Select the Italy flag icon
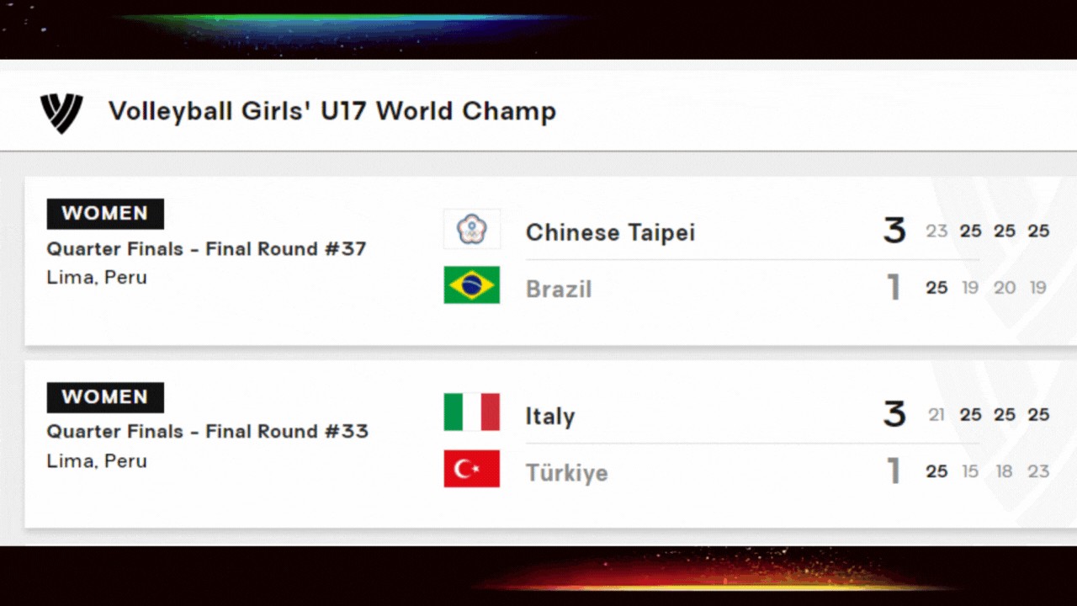Image resolution: width=1077 pixels, height=606 pixels. click(472, 412)
